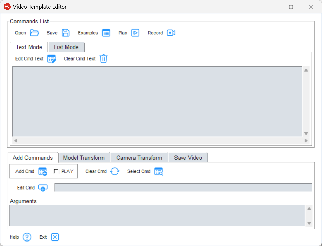Click the command text area scrollbar down arrow
Image resolution: width=322 pixels, height=246 pixels.
coord(306,133)
